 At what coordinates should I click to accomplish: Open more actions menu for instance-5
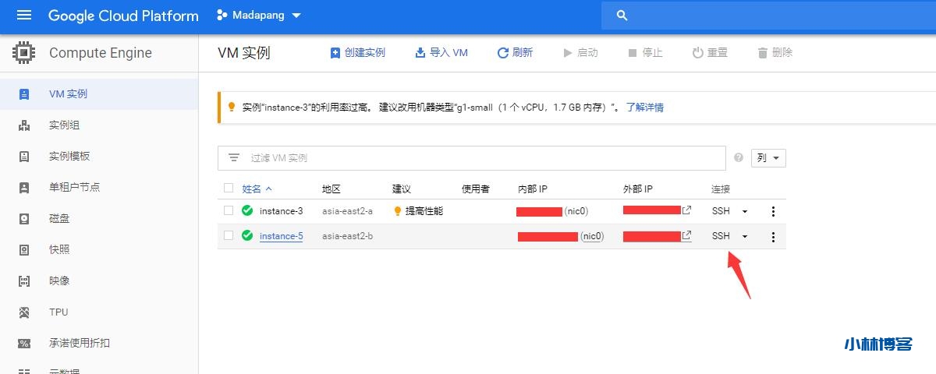(x=773, y=237)
